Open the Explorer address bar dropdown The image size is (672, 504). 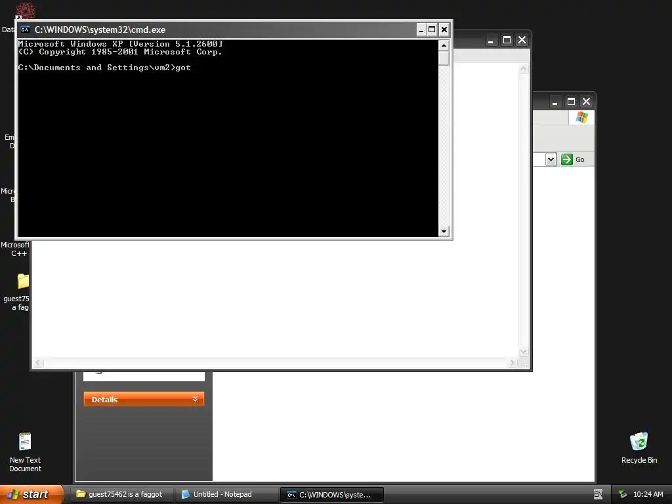[x=551, y=159]
